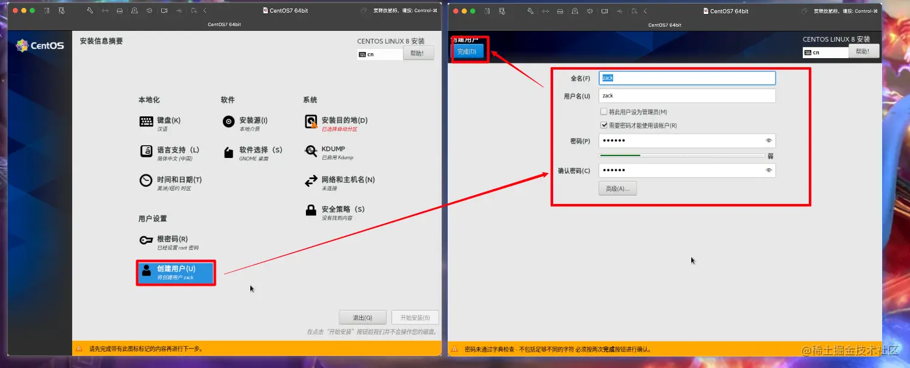Viewport: 910px width, 368px height.
Task: Collapse toolbar chevron in right window
Action: click(645, 11)
